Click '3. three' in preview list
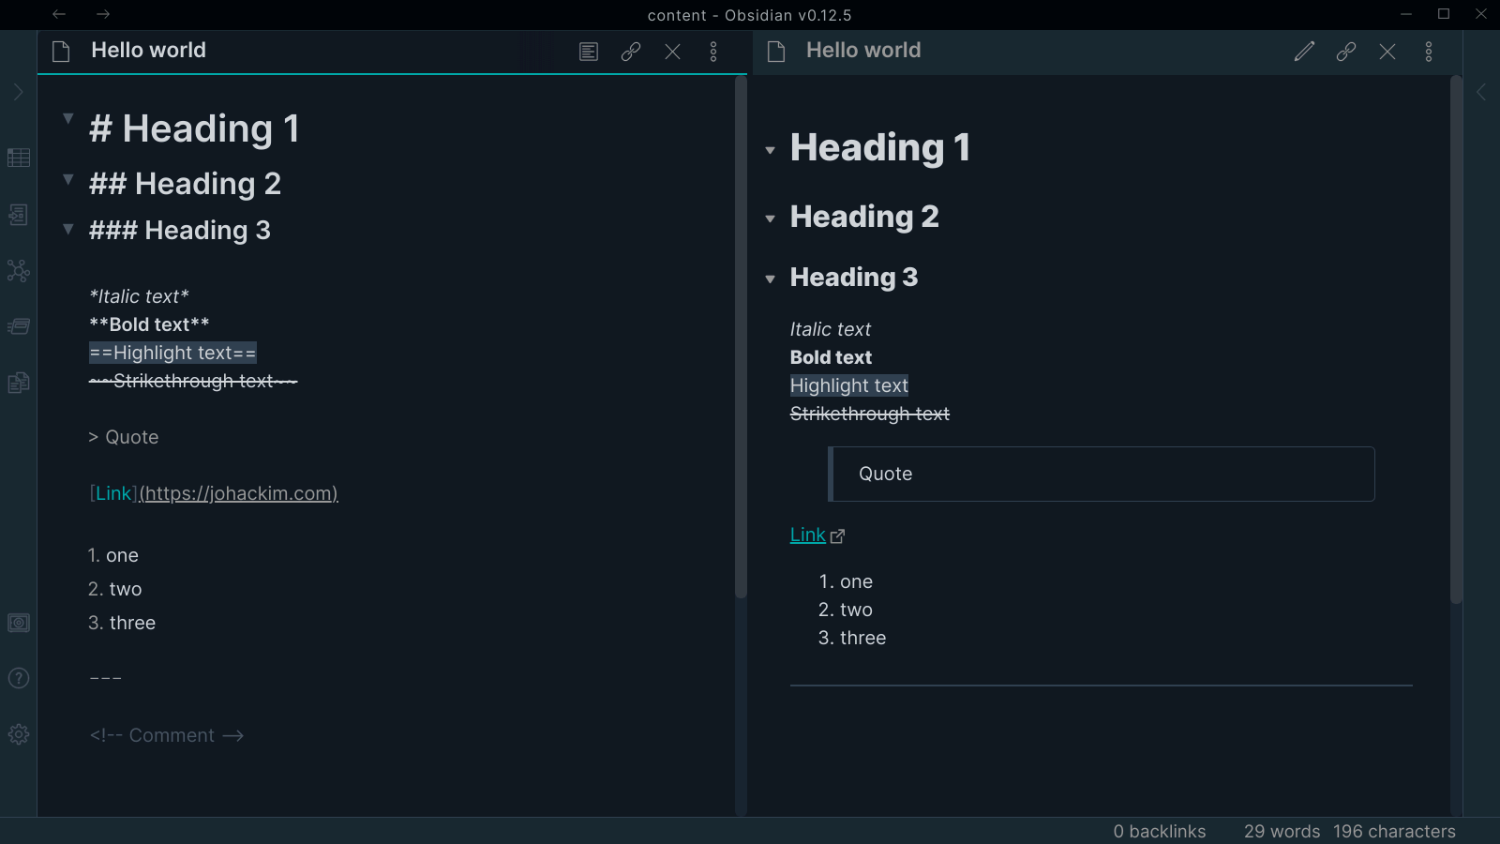 pos(852,638)
